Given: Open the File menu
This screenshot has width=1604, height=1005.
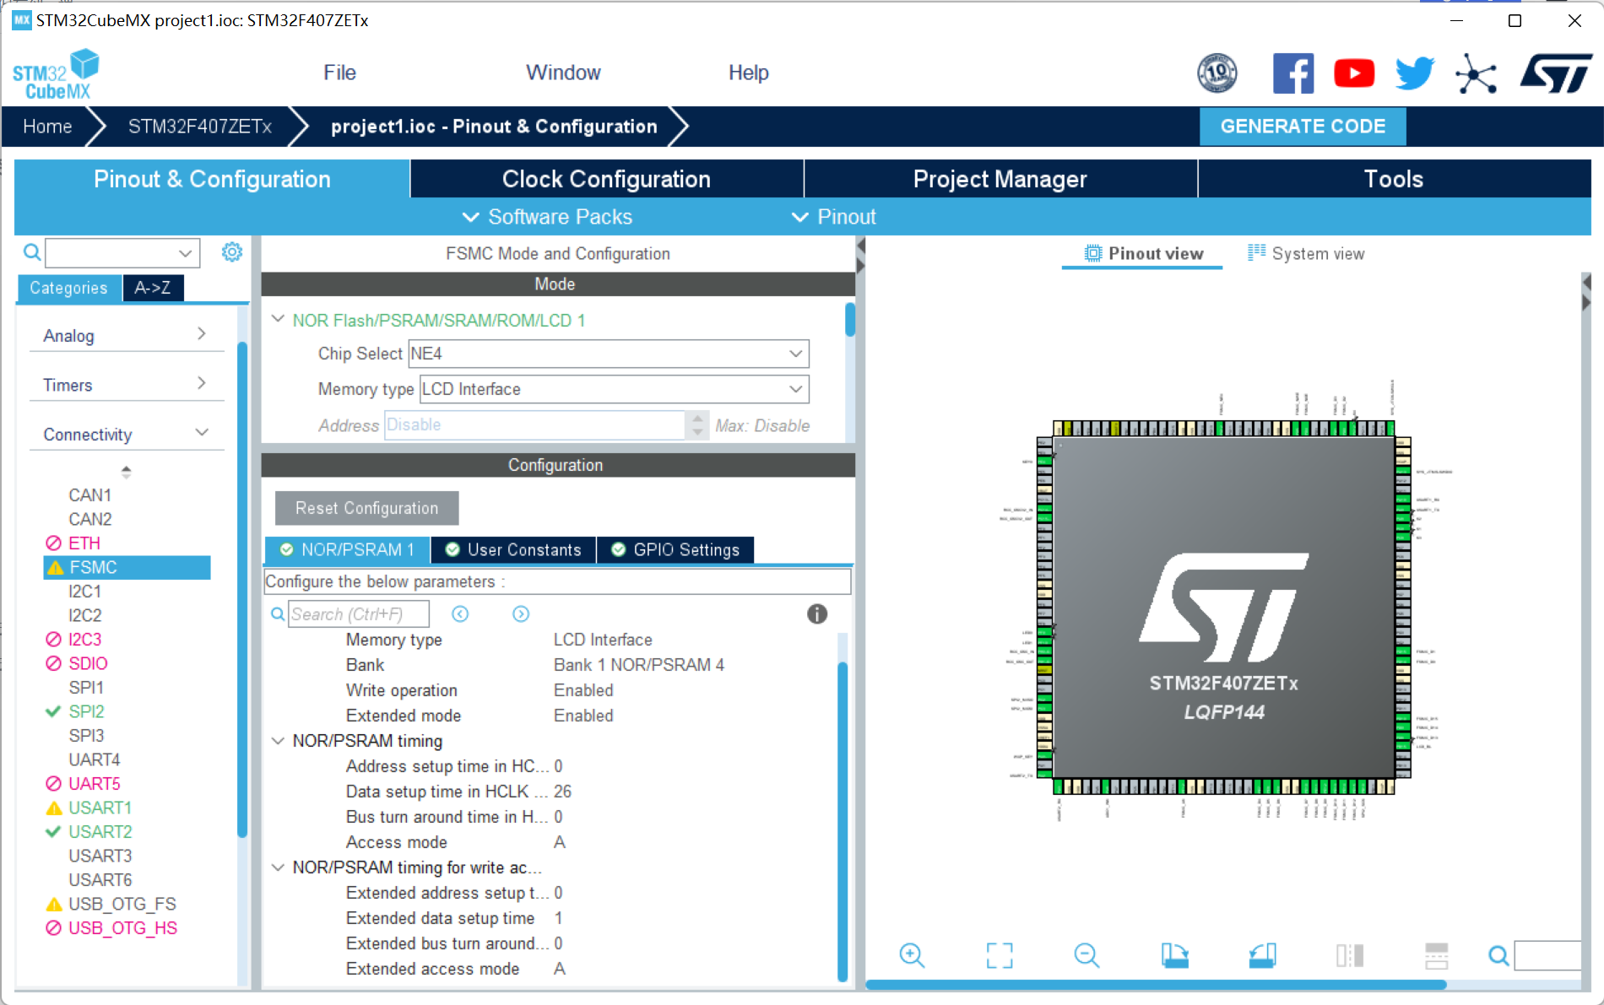Looking at the screenshot, I should pyautogui.click(x=339, y=73).
